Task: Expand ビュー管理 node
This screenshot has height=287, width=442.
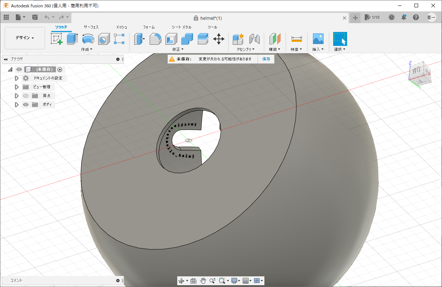Action: [17, 87]
